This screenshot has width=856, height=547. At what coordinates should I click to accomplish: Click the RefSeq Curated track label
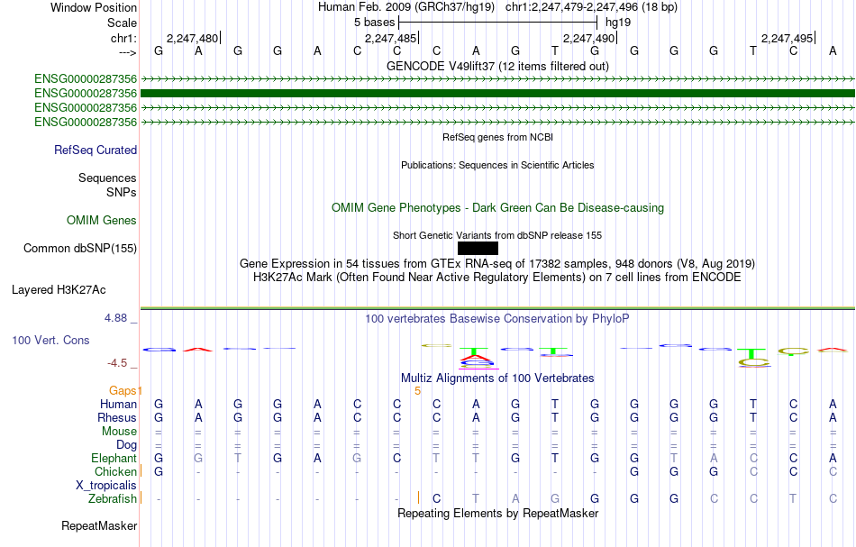coord(96,150)
